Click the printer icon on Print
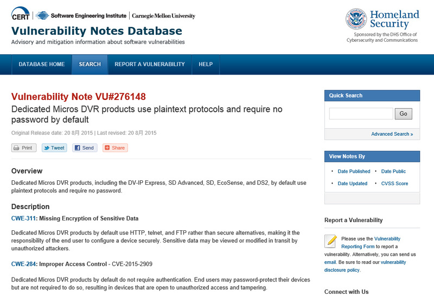Image resolution: width=434 pixels, height=296 pixels. tap(17, 148)
